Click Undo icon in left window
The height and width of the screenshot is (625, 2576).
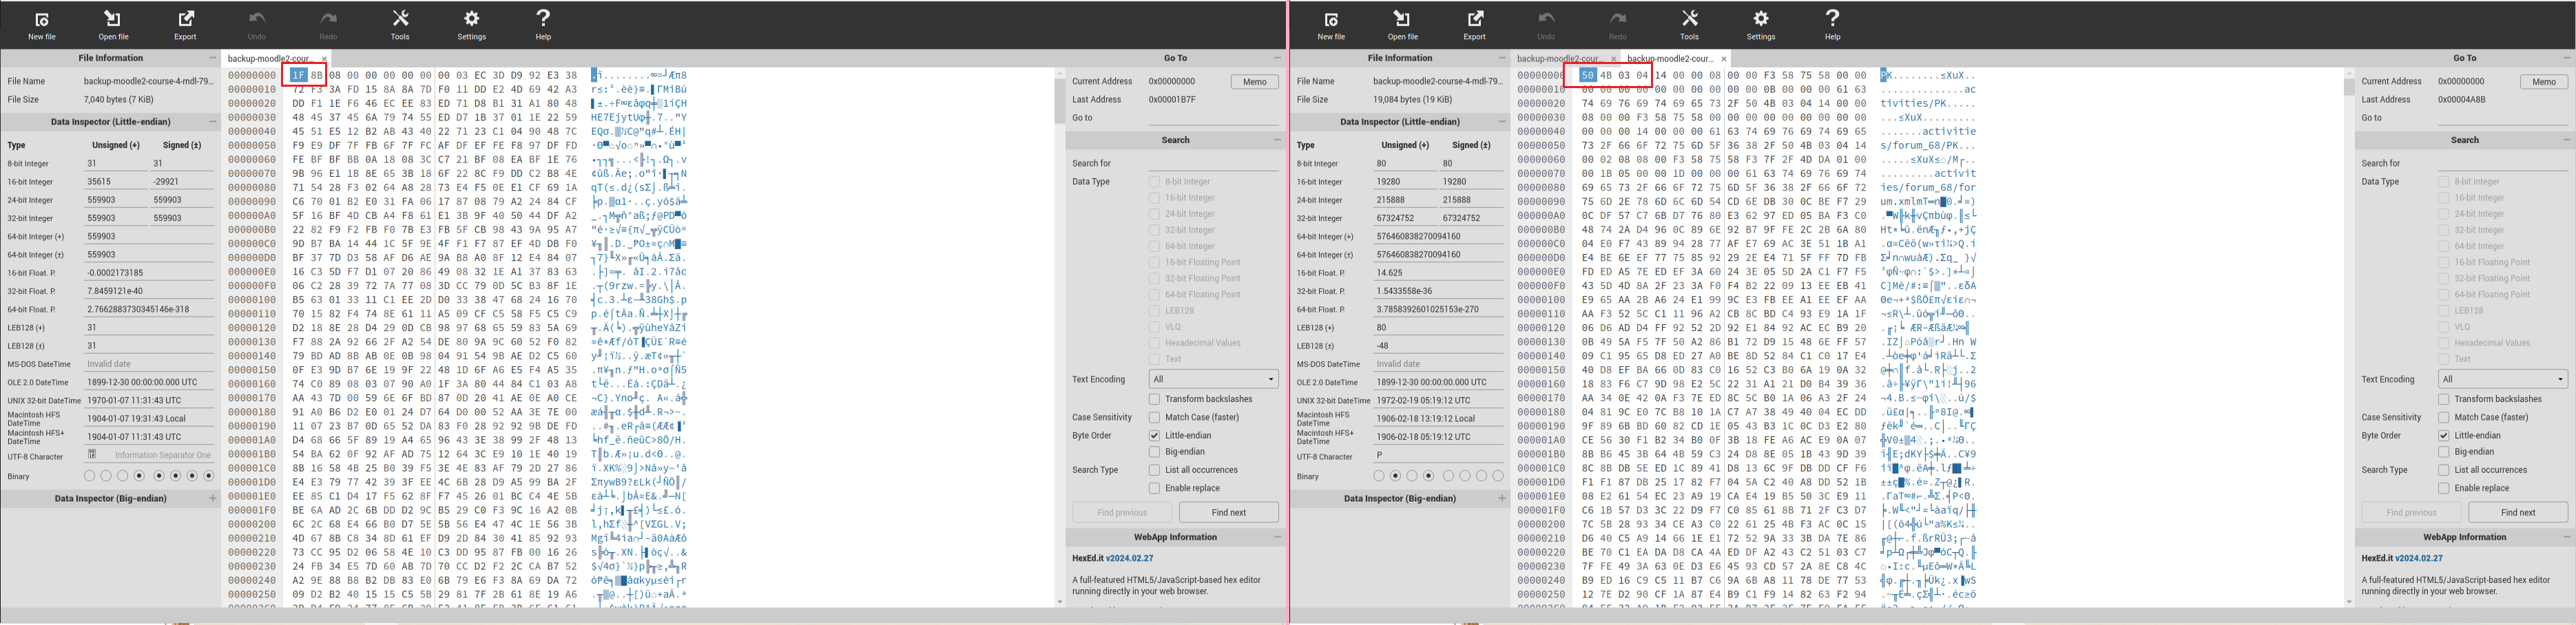257,19
